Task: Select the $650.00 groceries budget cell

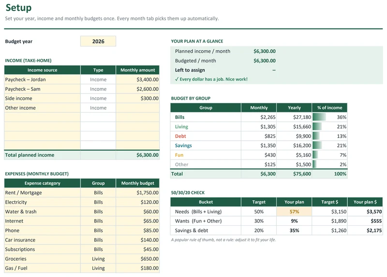Action: pos(137,259)
